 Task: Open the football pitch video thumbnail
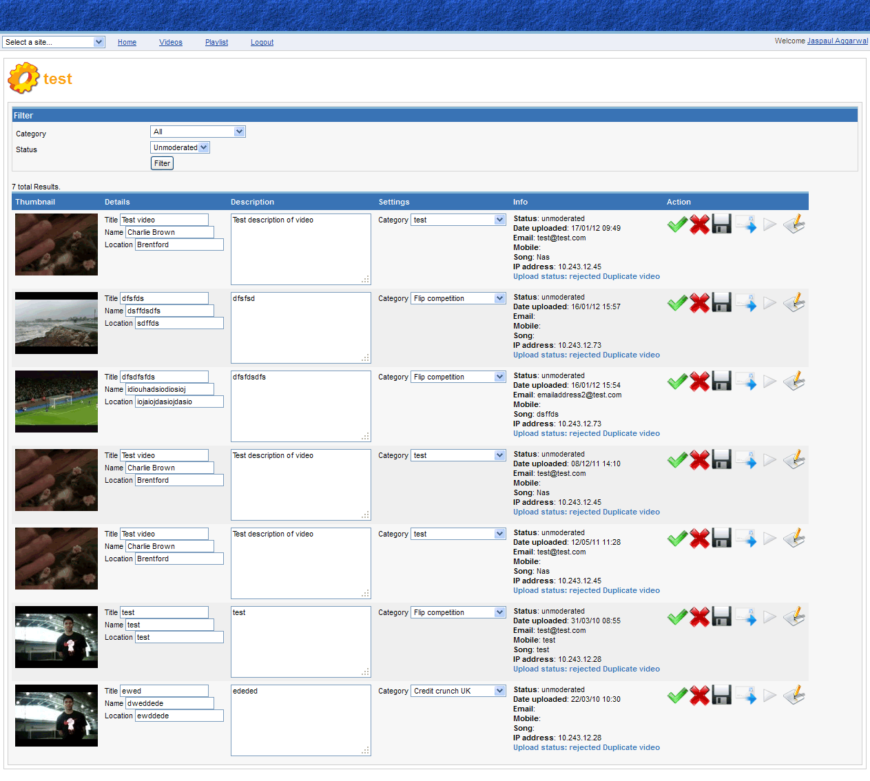56,402
